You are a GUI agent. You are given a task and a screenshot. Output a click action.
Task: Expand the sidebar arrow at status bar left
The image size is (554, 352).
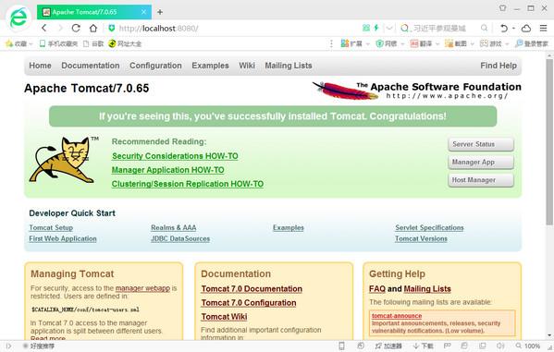9,346
